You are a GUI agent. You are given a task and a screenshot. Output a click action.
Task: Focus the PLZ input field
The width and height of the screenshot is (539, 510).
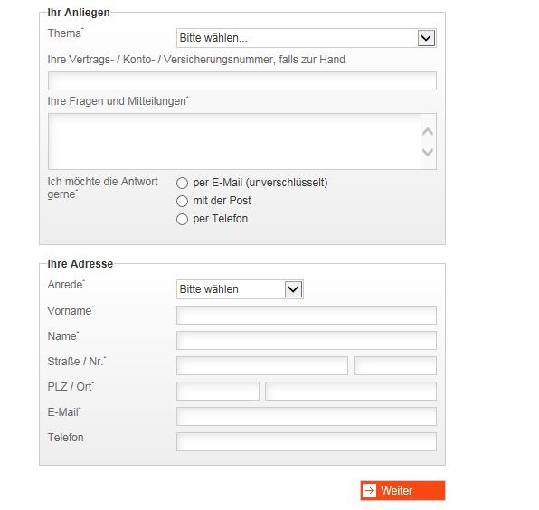218,392
